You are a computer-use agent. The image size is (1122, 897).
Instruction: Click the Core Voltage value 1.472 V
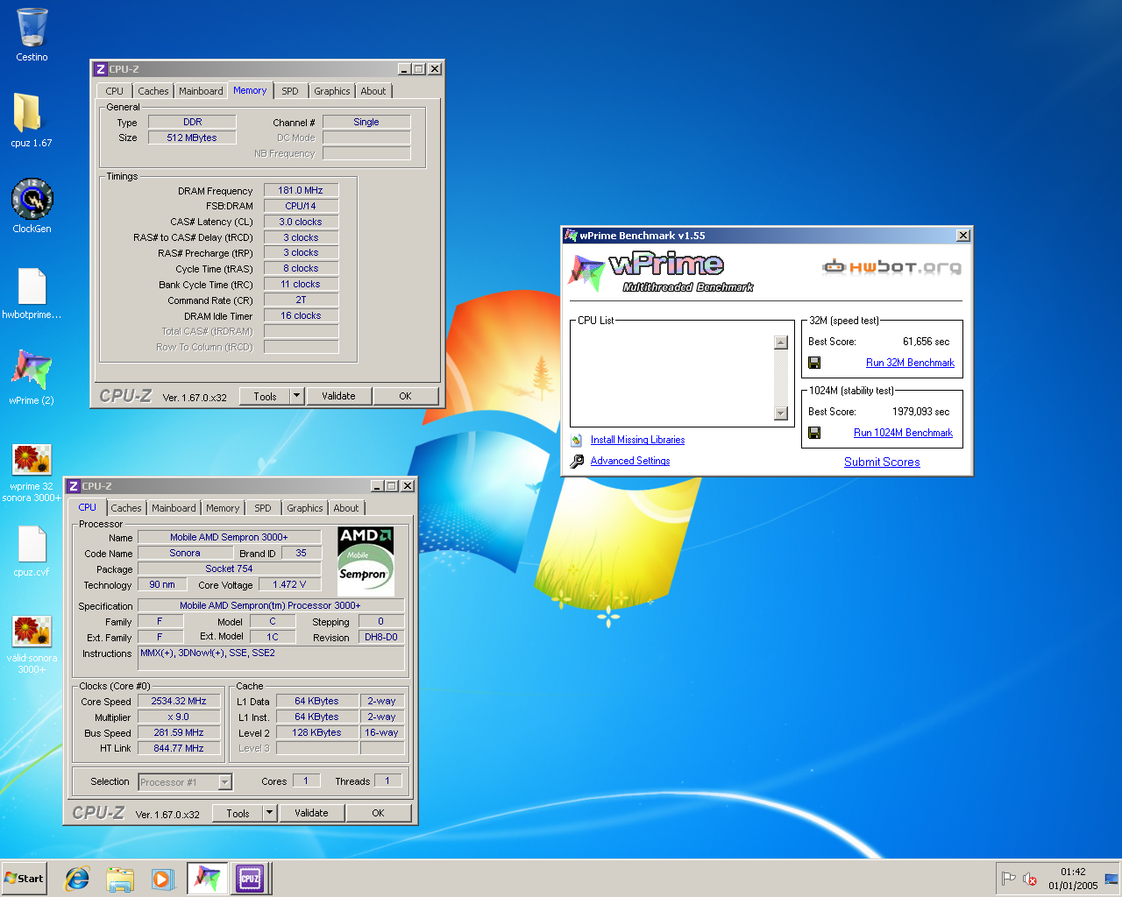point(289,584)
